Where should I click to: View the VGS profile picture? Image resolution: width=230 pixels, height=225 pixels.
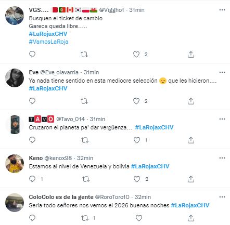point(15,16)
